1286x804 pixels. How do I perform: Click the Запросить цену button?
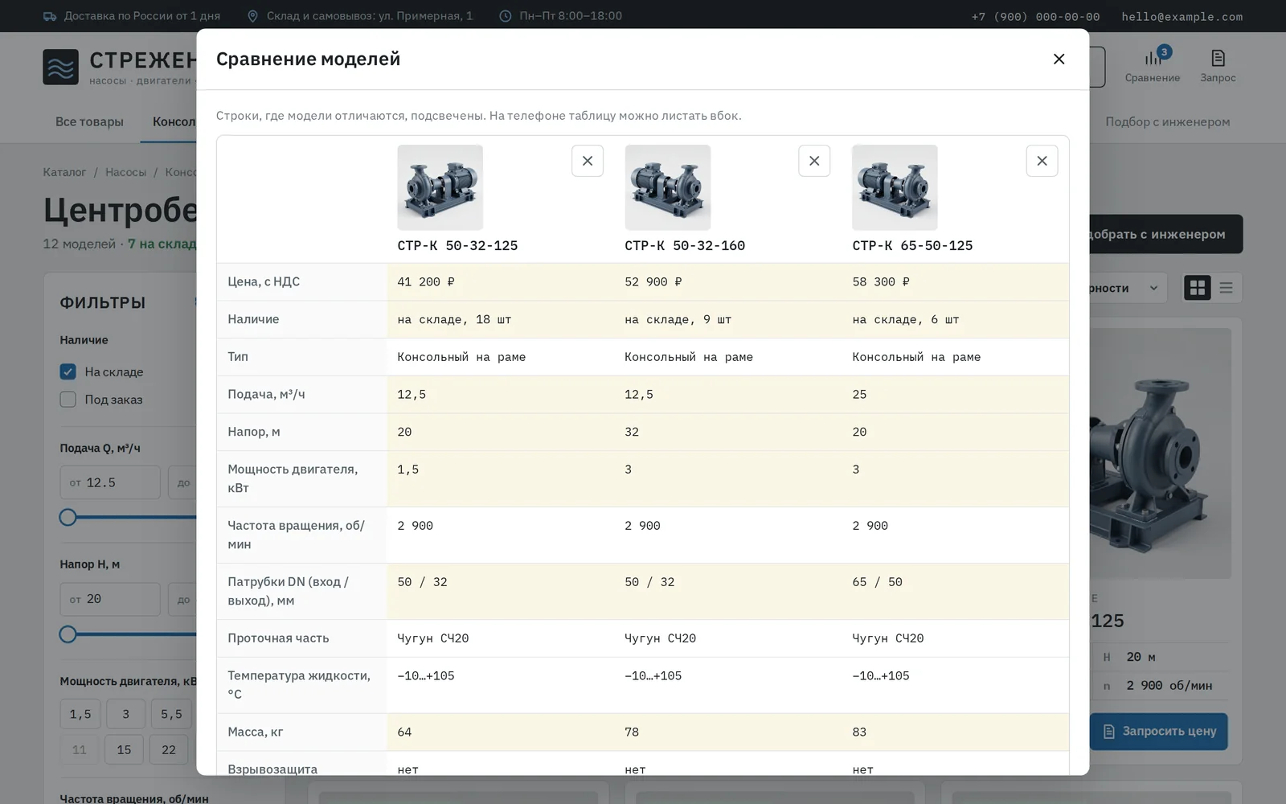[x=1158, y=732]
